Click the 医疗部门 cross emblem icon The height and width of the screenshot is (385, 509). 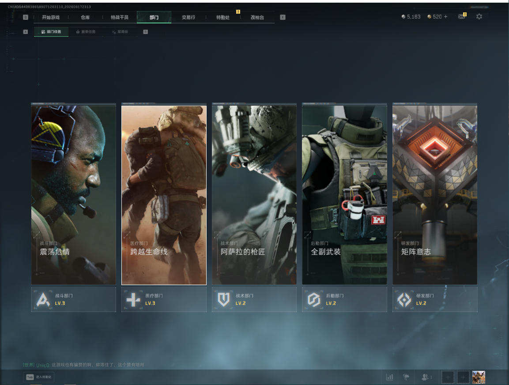click(133, 300)
